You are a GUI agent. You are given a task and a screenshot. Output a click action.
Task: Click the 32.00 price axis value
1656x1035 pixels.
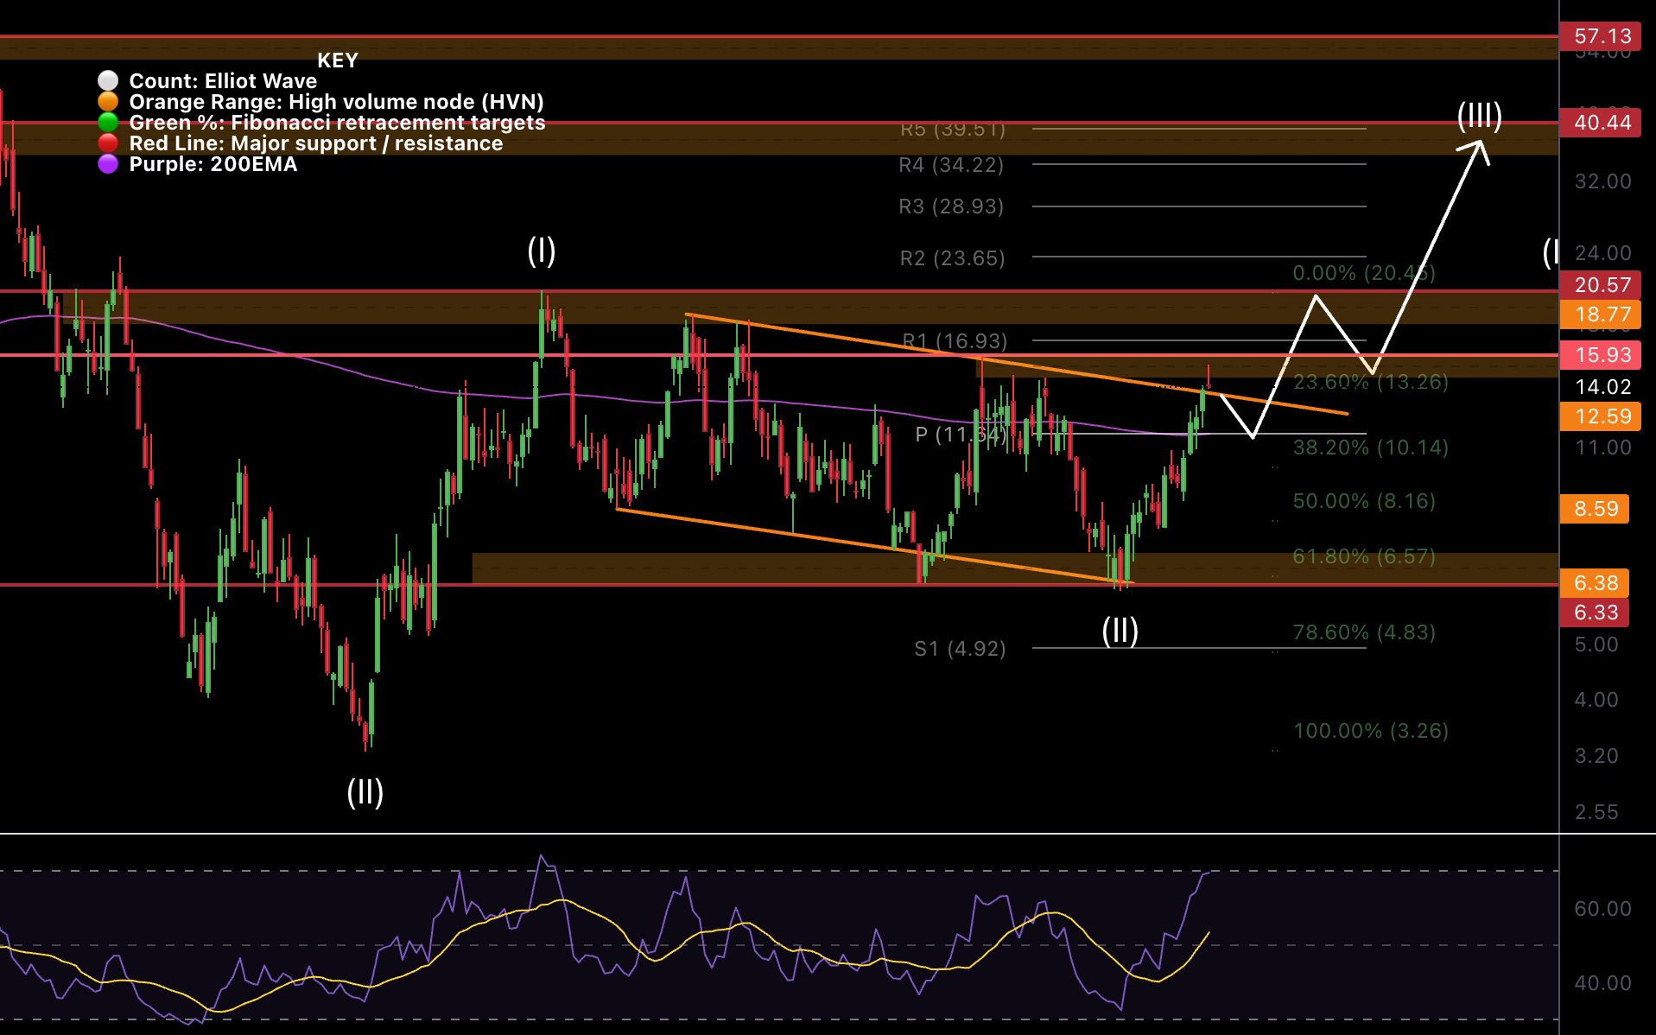tap(1602, 181)
